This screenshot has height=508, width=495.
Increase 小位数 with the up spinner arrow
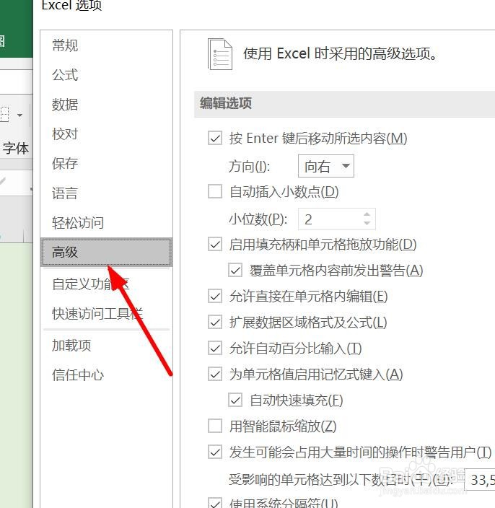(367, 214)
